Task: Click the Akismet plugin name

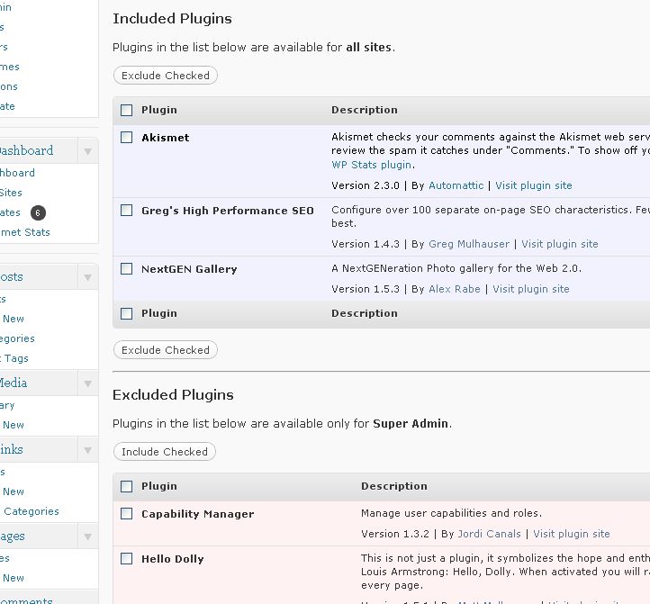Action: click(165, 138)
